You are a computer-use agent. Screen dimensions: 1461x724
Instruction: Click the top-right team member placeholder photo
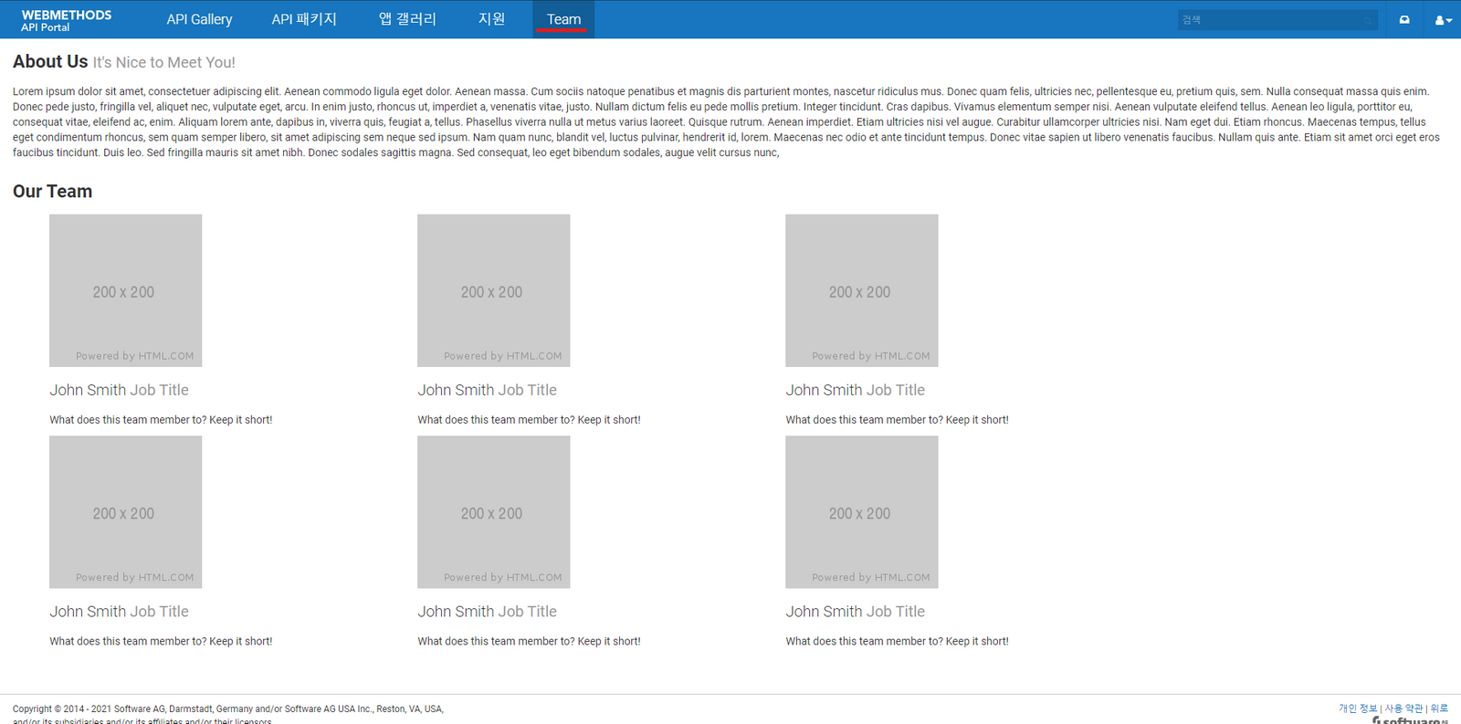(861, 290)
